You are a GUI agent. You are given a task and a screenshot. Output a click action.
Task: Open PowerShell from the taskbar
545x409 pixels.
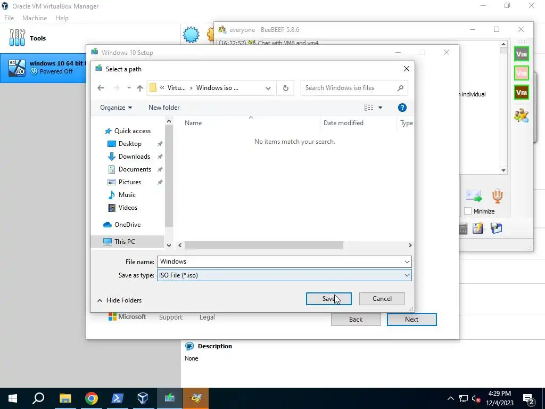117,398
